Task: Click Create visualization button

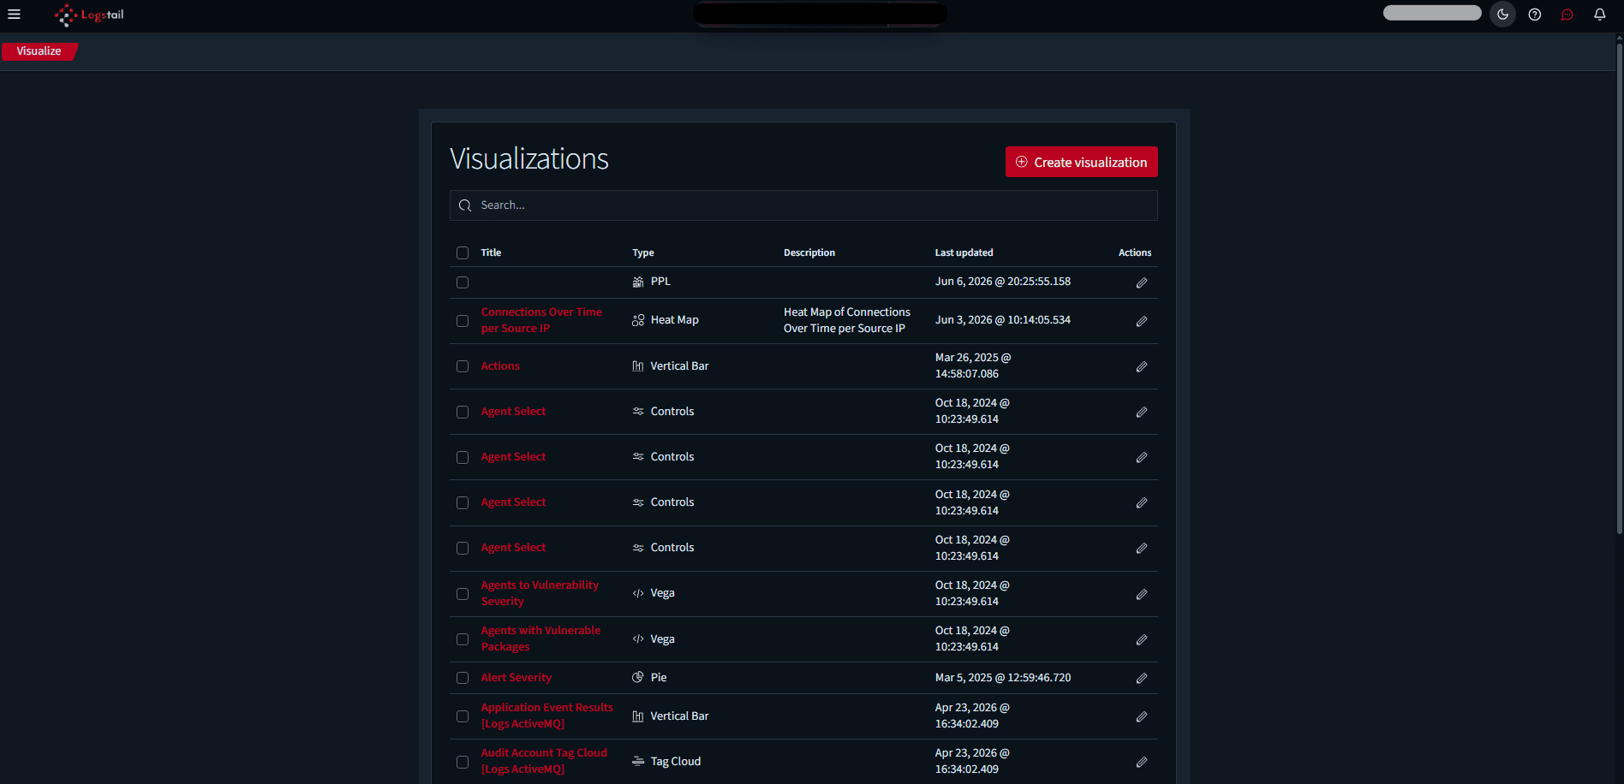Action: coord(1081,162)
